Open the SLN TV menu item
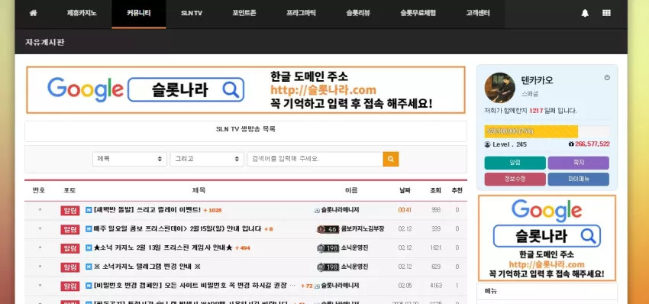Viewport: 649px width, 304px height. pyautogui.click(x=192, y=13)
